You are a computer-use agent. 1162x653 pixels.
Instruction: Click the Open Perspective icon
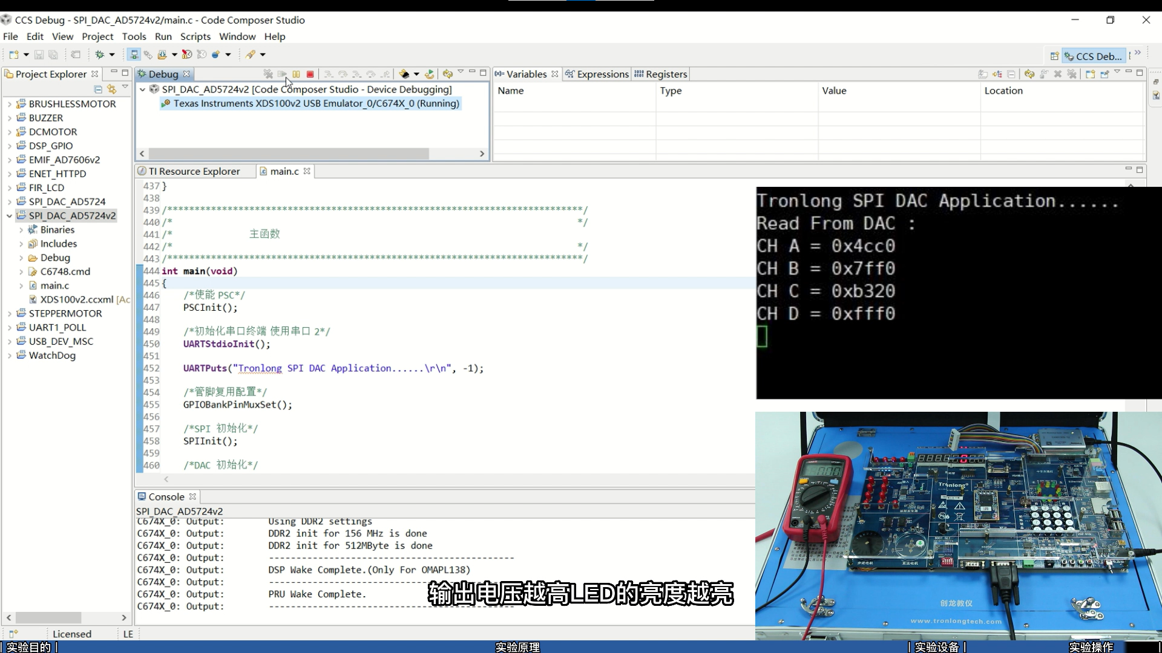pyautogui.click(x=1054, y=56)
